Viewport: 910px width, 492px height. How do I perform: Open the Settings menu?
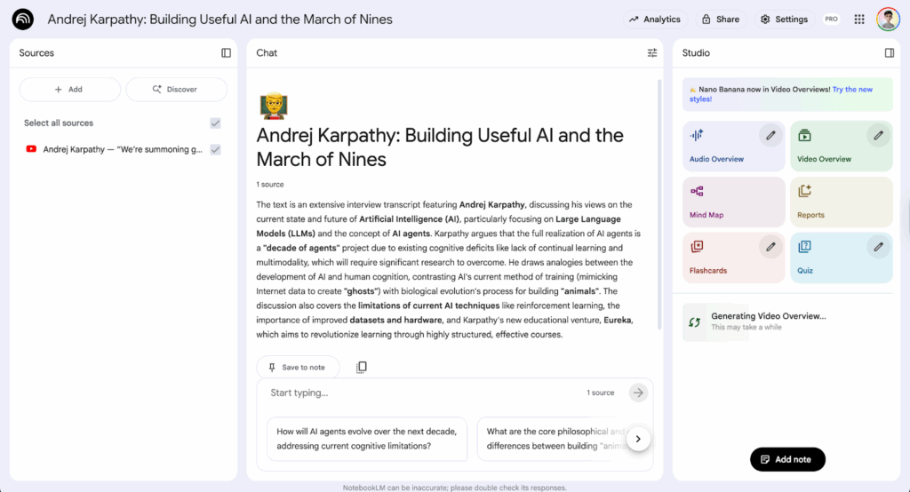click(x=784, y=20)
